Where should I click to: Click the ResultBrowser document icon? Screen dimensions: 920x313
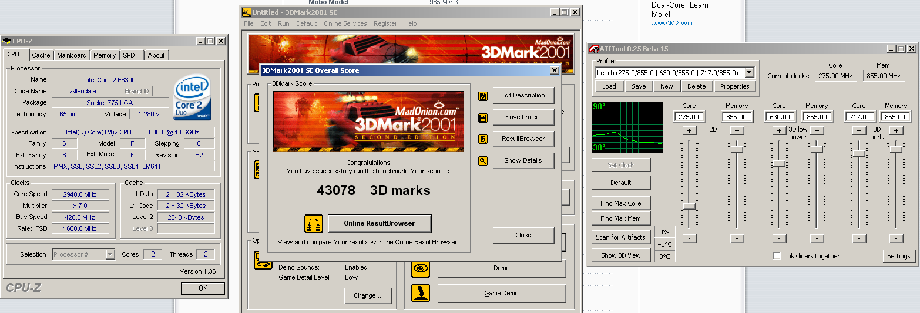[483, 139]
